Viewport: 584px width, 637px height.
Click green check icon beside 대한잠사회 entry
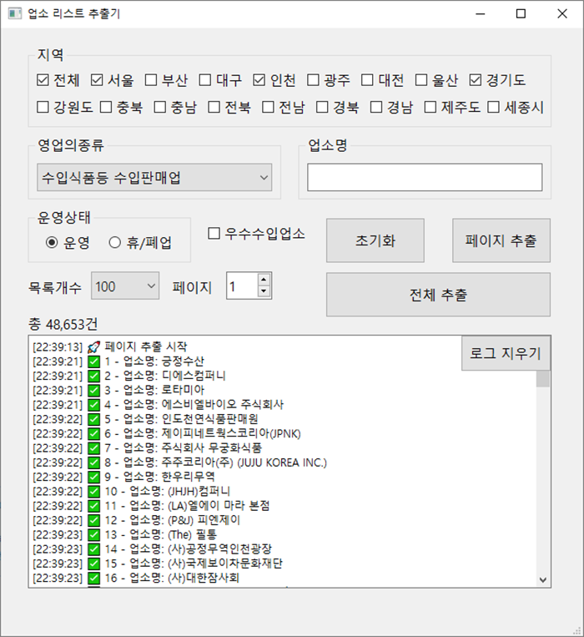tap(93, 578)
